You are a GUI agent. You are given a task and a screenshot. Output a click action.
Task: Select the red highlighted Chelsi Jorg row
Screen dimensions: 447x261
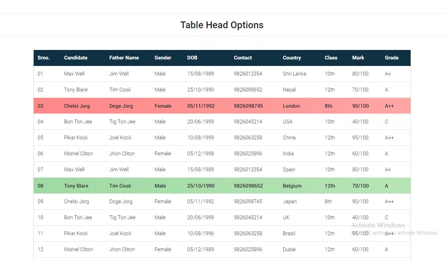click(x=222, y=106)
